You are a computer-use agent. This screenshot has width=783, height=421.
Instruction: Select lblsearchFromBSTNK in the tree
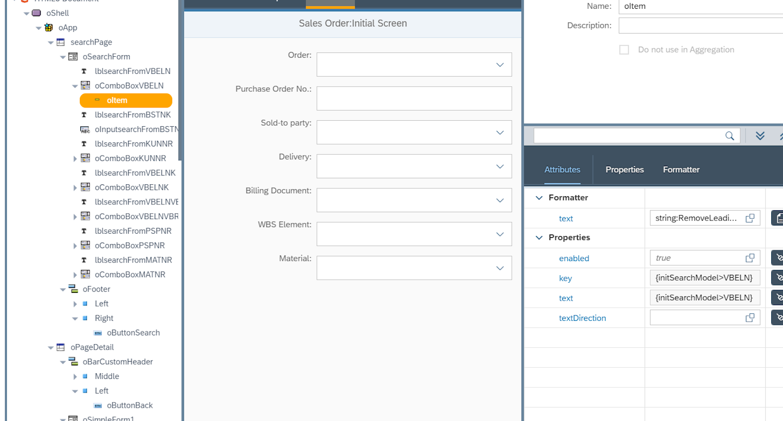(133, 115)
